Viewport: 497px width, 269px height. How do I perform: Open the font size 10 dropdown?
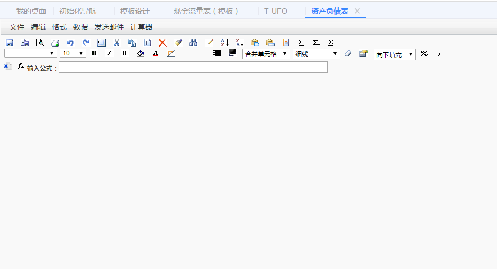pos(73,53)
